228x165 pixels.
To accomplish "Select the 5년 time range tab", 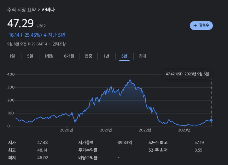I will click(124, 56).
